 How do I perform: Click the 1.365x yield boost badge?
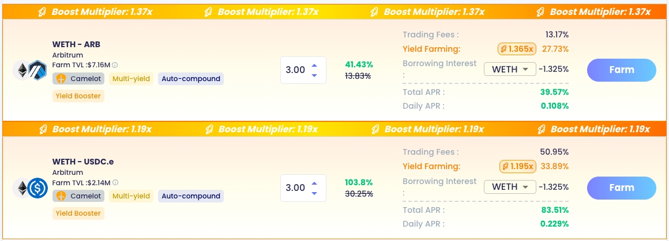click(x=517, y=49)
